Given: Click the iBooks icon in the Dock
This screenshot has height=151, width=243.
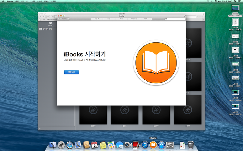Looking at the screenshot, I should tap(153, 145).
